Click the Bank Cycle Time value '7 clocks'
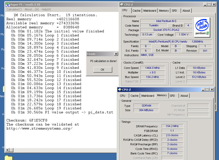Screen dimensions: 219x160 [x=172, y=153]
